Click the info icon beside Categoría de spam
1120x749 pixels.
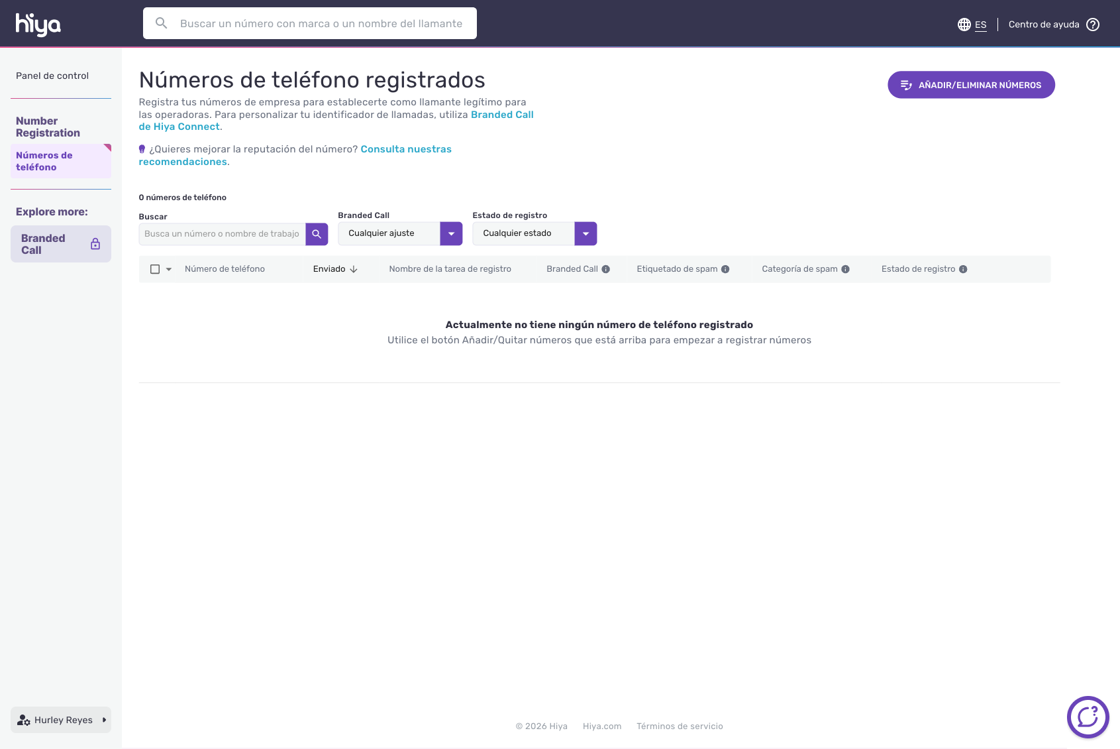tap(845, 269)
